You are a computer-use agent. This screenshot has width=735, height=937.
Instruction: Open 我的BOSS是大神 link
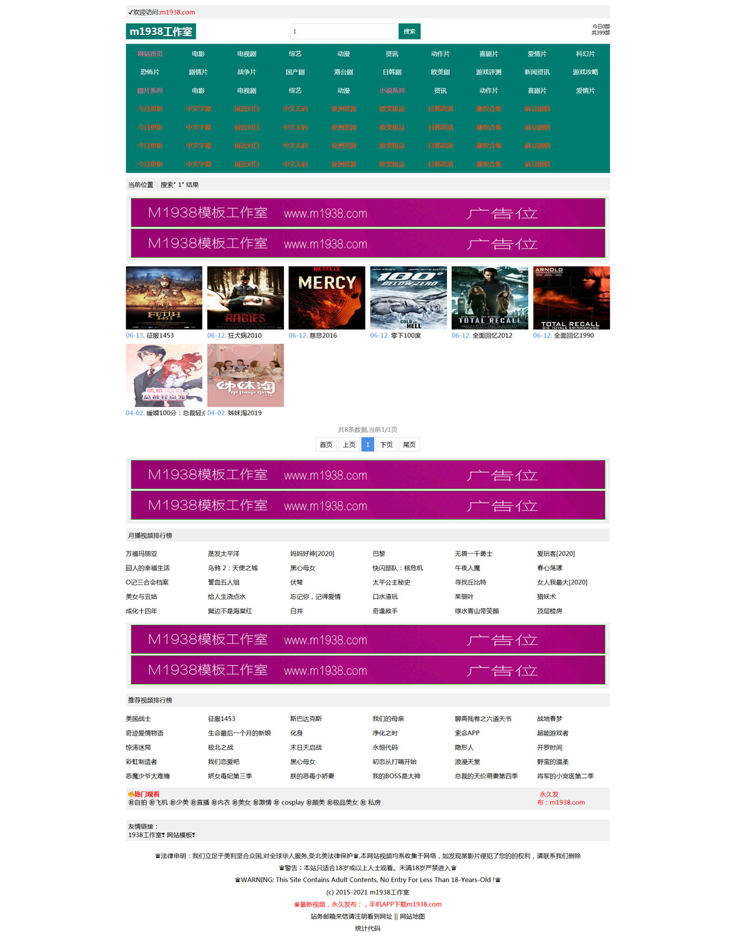coord(396,776)
